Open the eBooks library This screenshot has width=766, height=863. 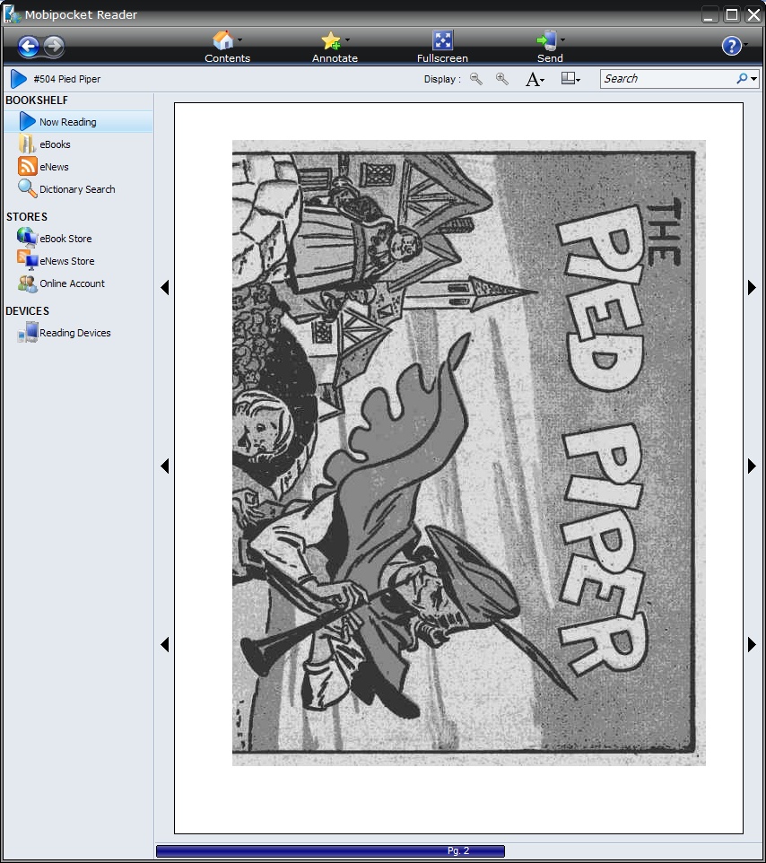(55, 144)
